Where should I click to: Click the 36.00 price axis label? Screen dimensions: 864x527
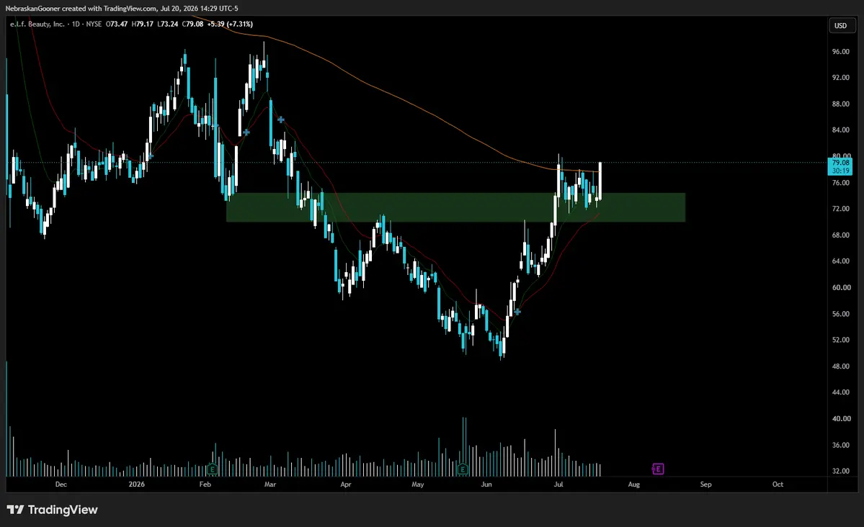pyautogui.click(x=841, y=445)
